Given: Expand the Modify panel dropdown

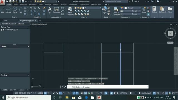Looking at the screenshot, I should (38, 17).
